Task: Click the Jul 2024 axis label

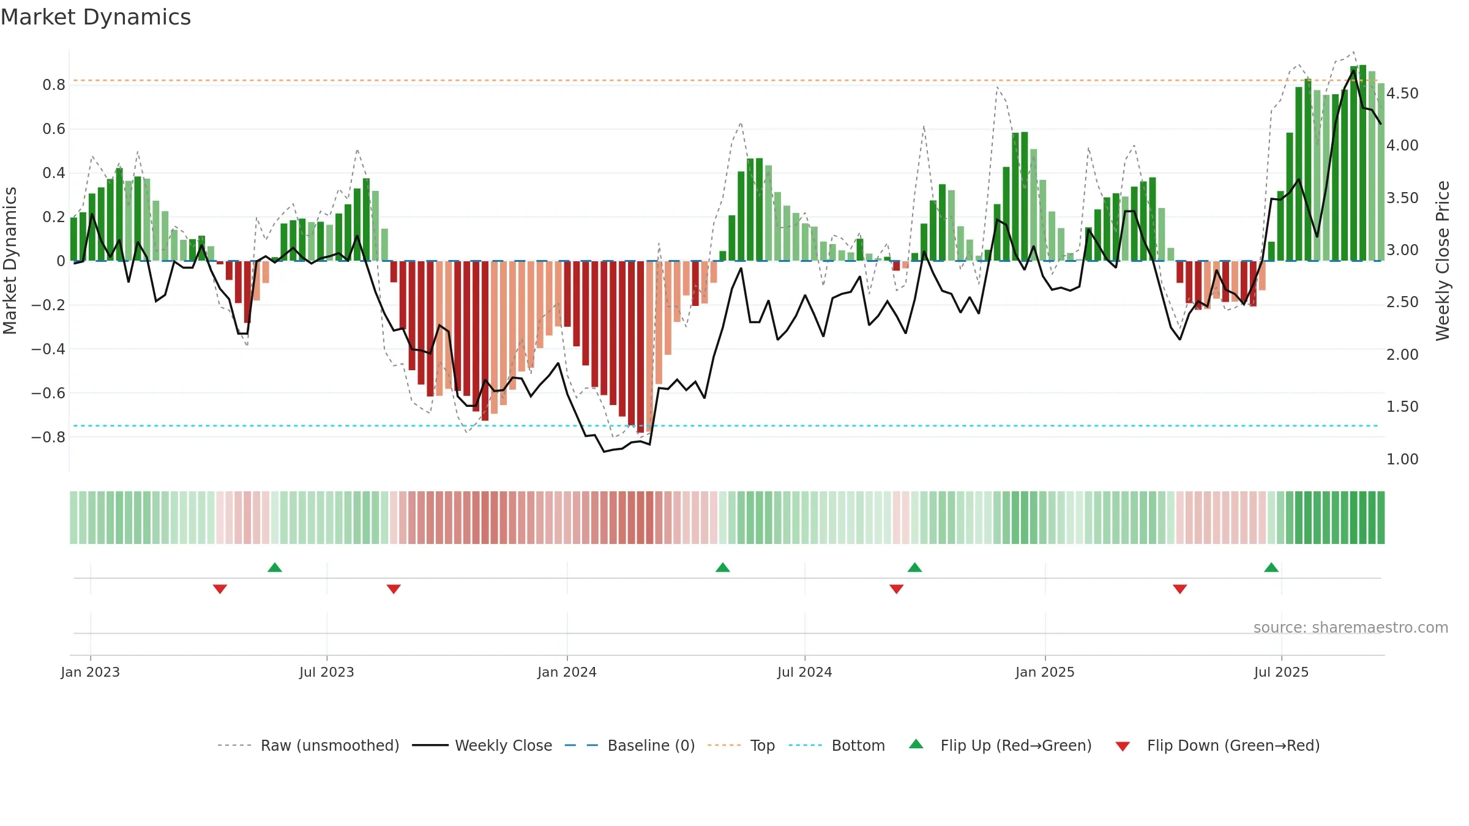Action: pyautogui.click(x=805, y=672)
